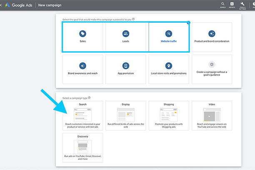Click Local store visits and promotions label
255x170 pixels.
tap(169, 73)
